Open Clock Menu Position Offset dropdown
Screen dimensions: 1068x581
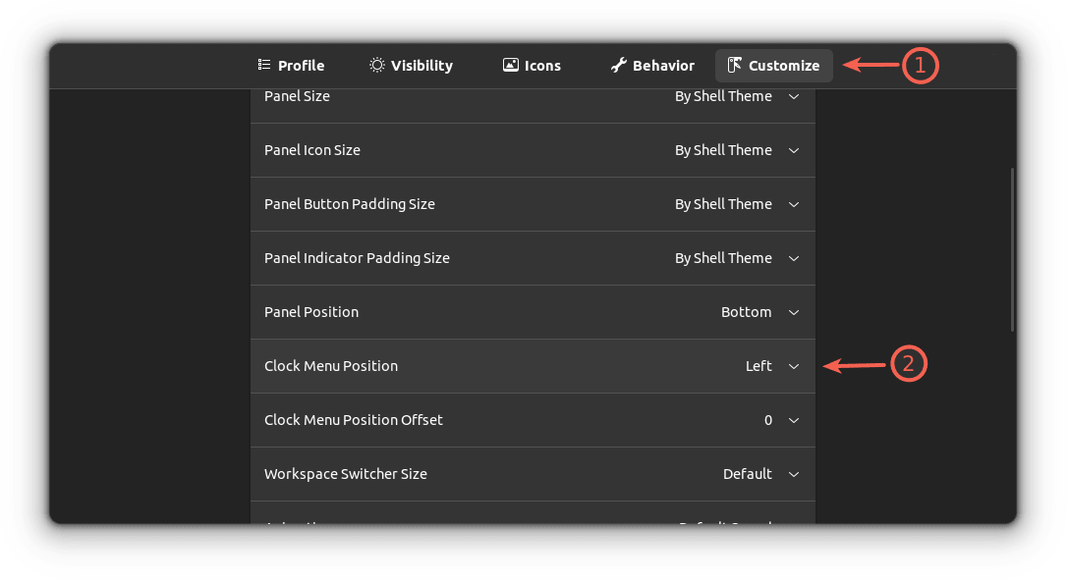point(794,420)
